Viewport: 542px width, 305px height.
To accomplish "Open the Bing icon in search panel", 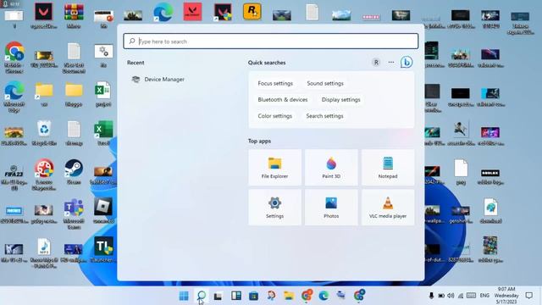I will pos(406,62).
